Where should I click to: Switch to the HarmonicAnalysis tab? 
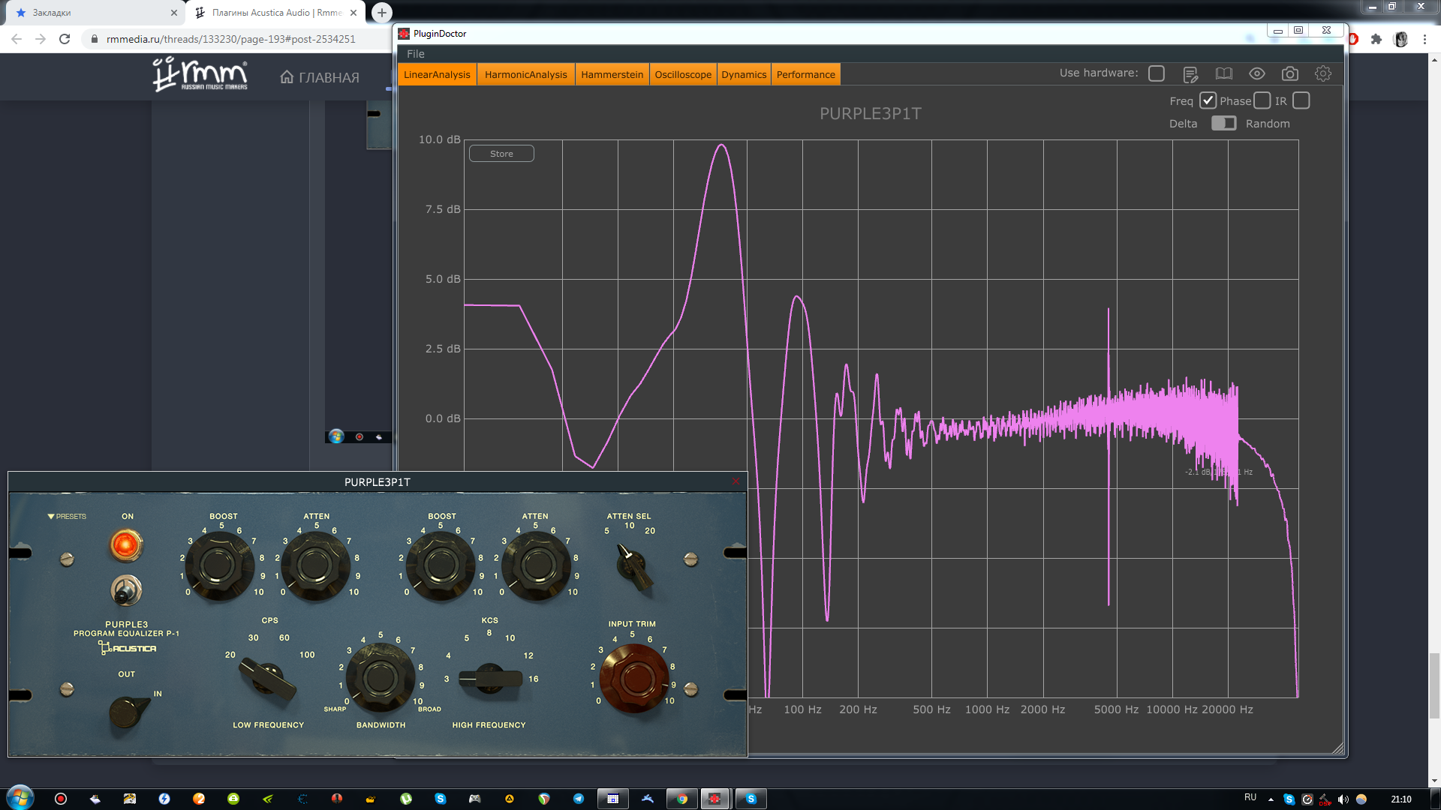coord(526,74)
